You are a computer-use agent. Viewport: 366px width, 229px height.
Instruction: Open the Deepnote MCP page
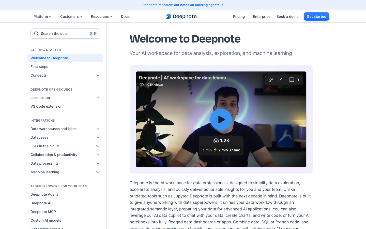[43, 212]
